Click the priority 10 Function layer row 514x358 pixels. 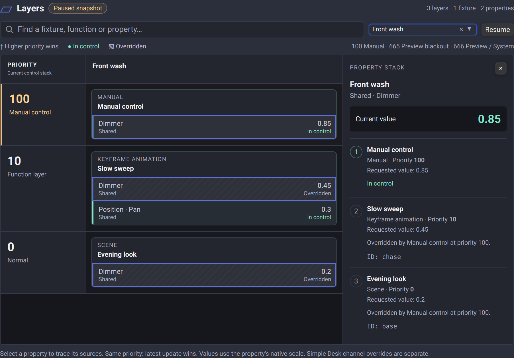(43, 188)
